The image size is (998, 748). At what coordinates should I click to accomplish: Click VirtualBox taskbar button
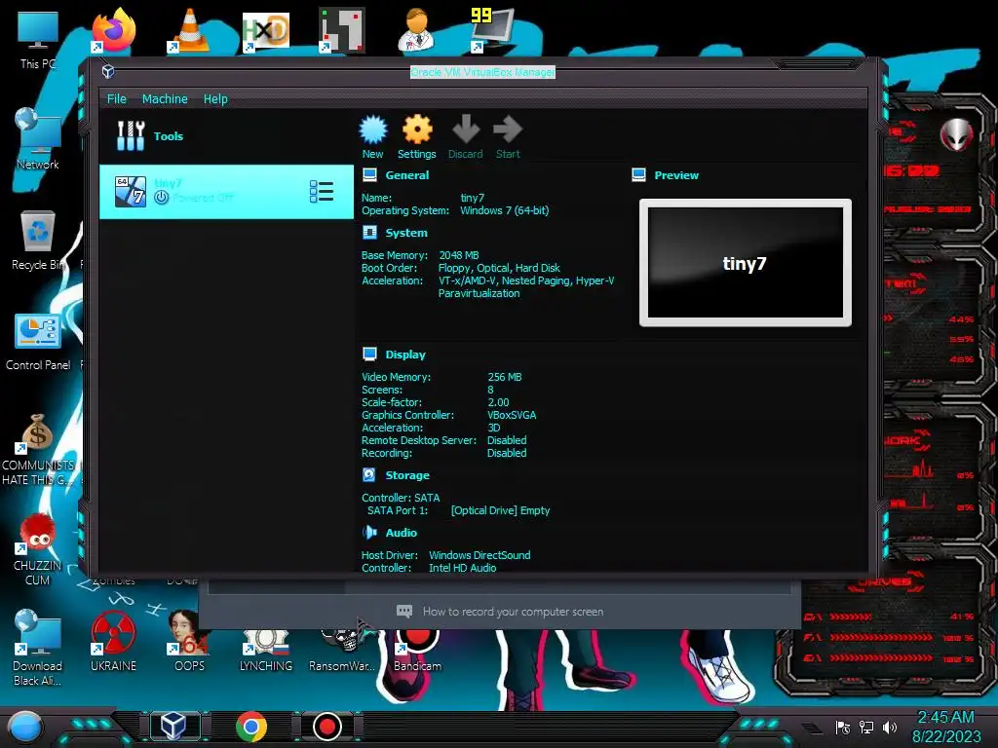(173, 726)
